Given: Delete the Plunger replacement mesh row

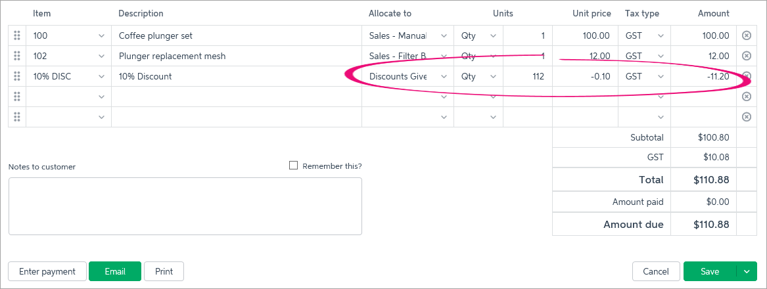Looking at the screenshot, I should coord(747,56).
